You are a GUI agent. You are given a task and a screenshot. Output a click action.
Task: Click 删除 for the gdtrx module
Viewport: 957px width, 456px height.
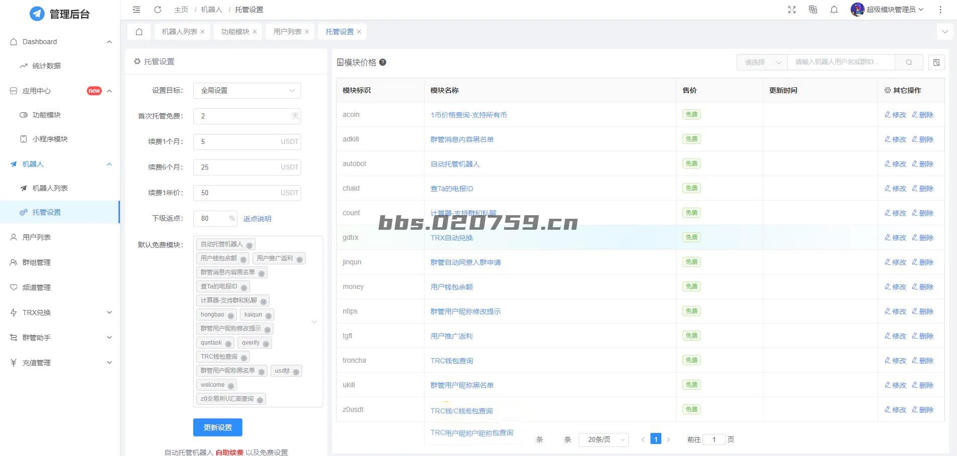(922, 238)
